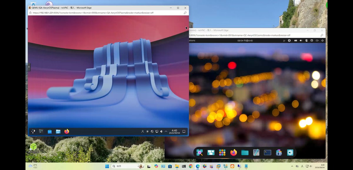
Task: Open the COSMIC launcher search in the dock
Action: click(x=200, y=152)
